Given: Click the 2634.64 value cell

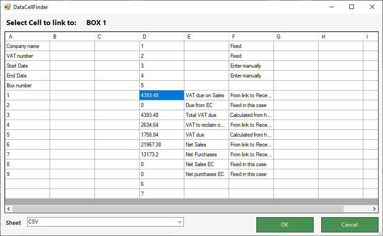Looking at the screenshot, I should [x=162, y=125].
